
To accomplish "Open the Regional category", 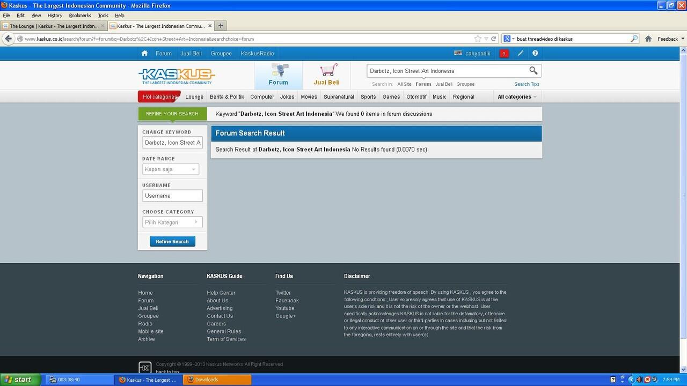I will 464,96.
